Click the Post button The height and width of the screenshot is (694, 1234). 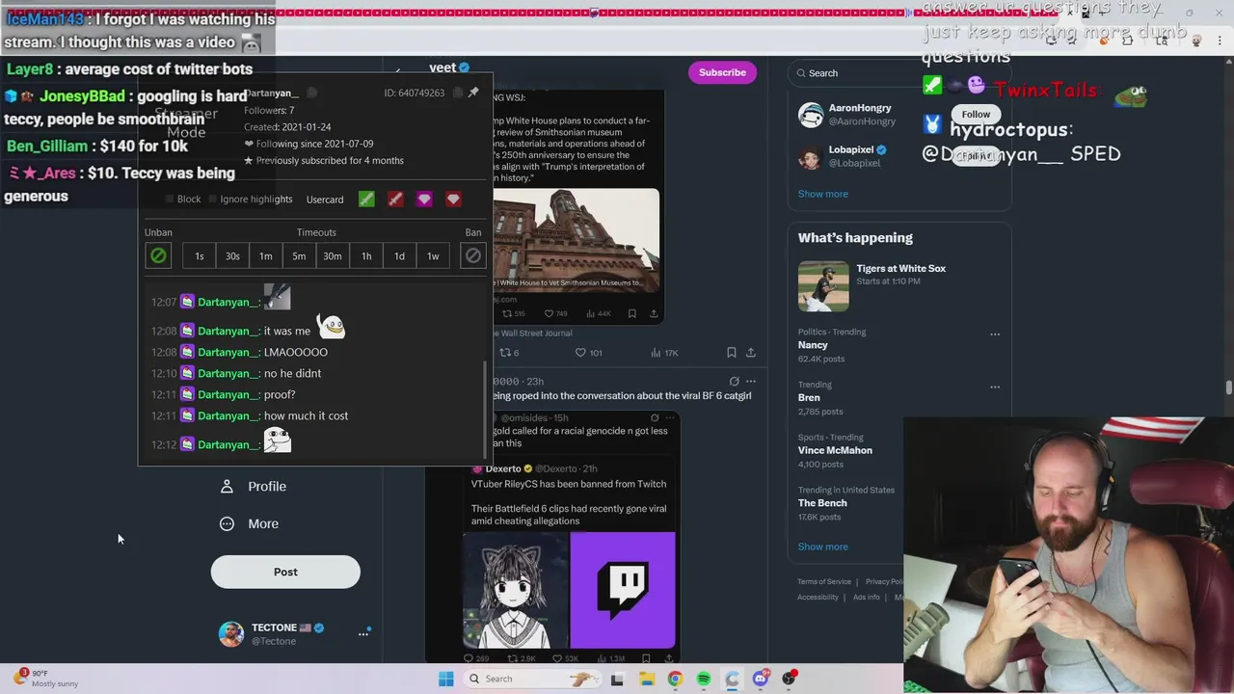(285, 572)
